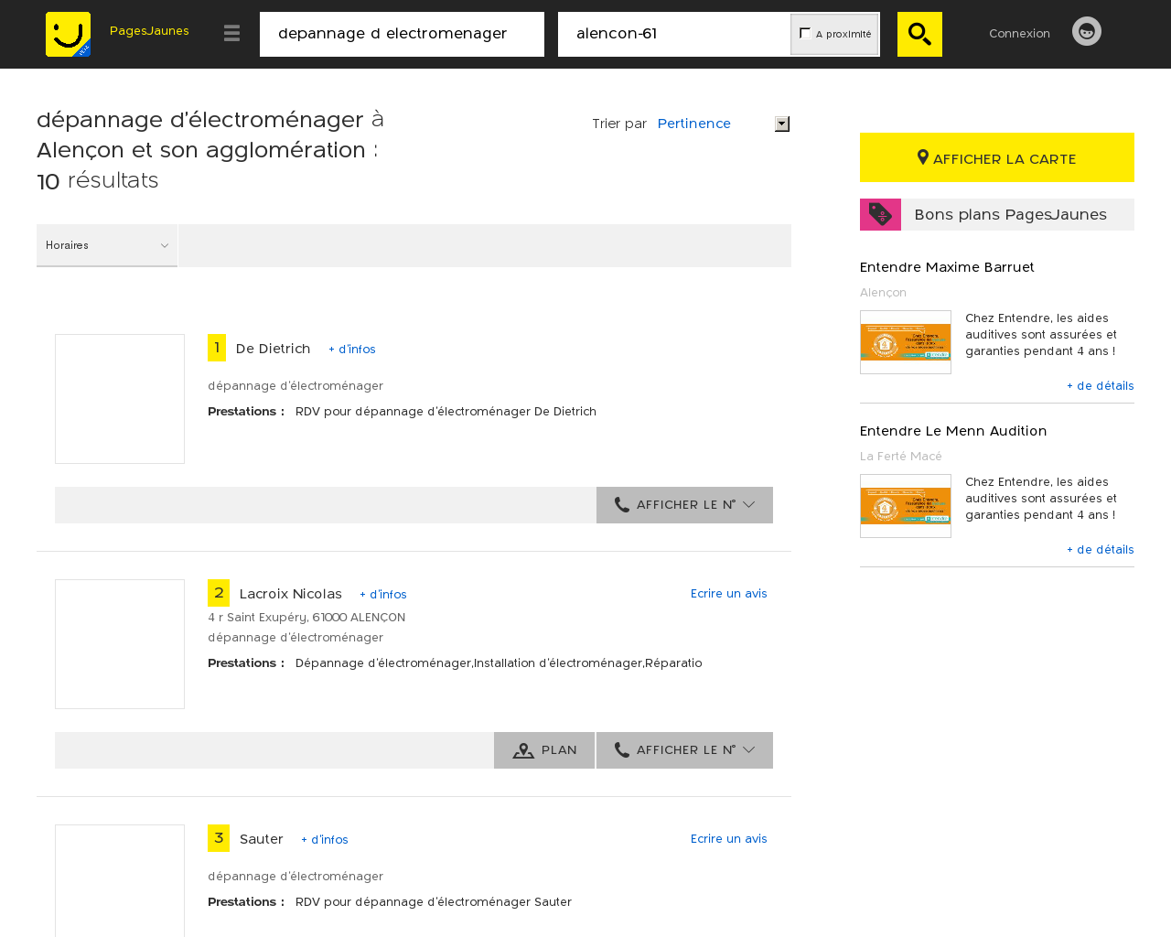Click 'RDV pour dépannage d'électroménager Sauter' text

(x=434, y=902)
